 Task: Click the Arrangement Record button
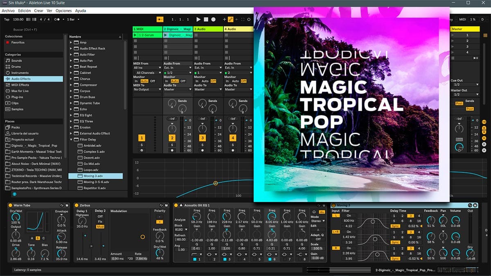[214, 19]
